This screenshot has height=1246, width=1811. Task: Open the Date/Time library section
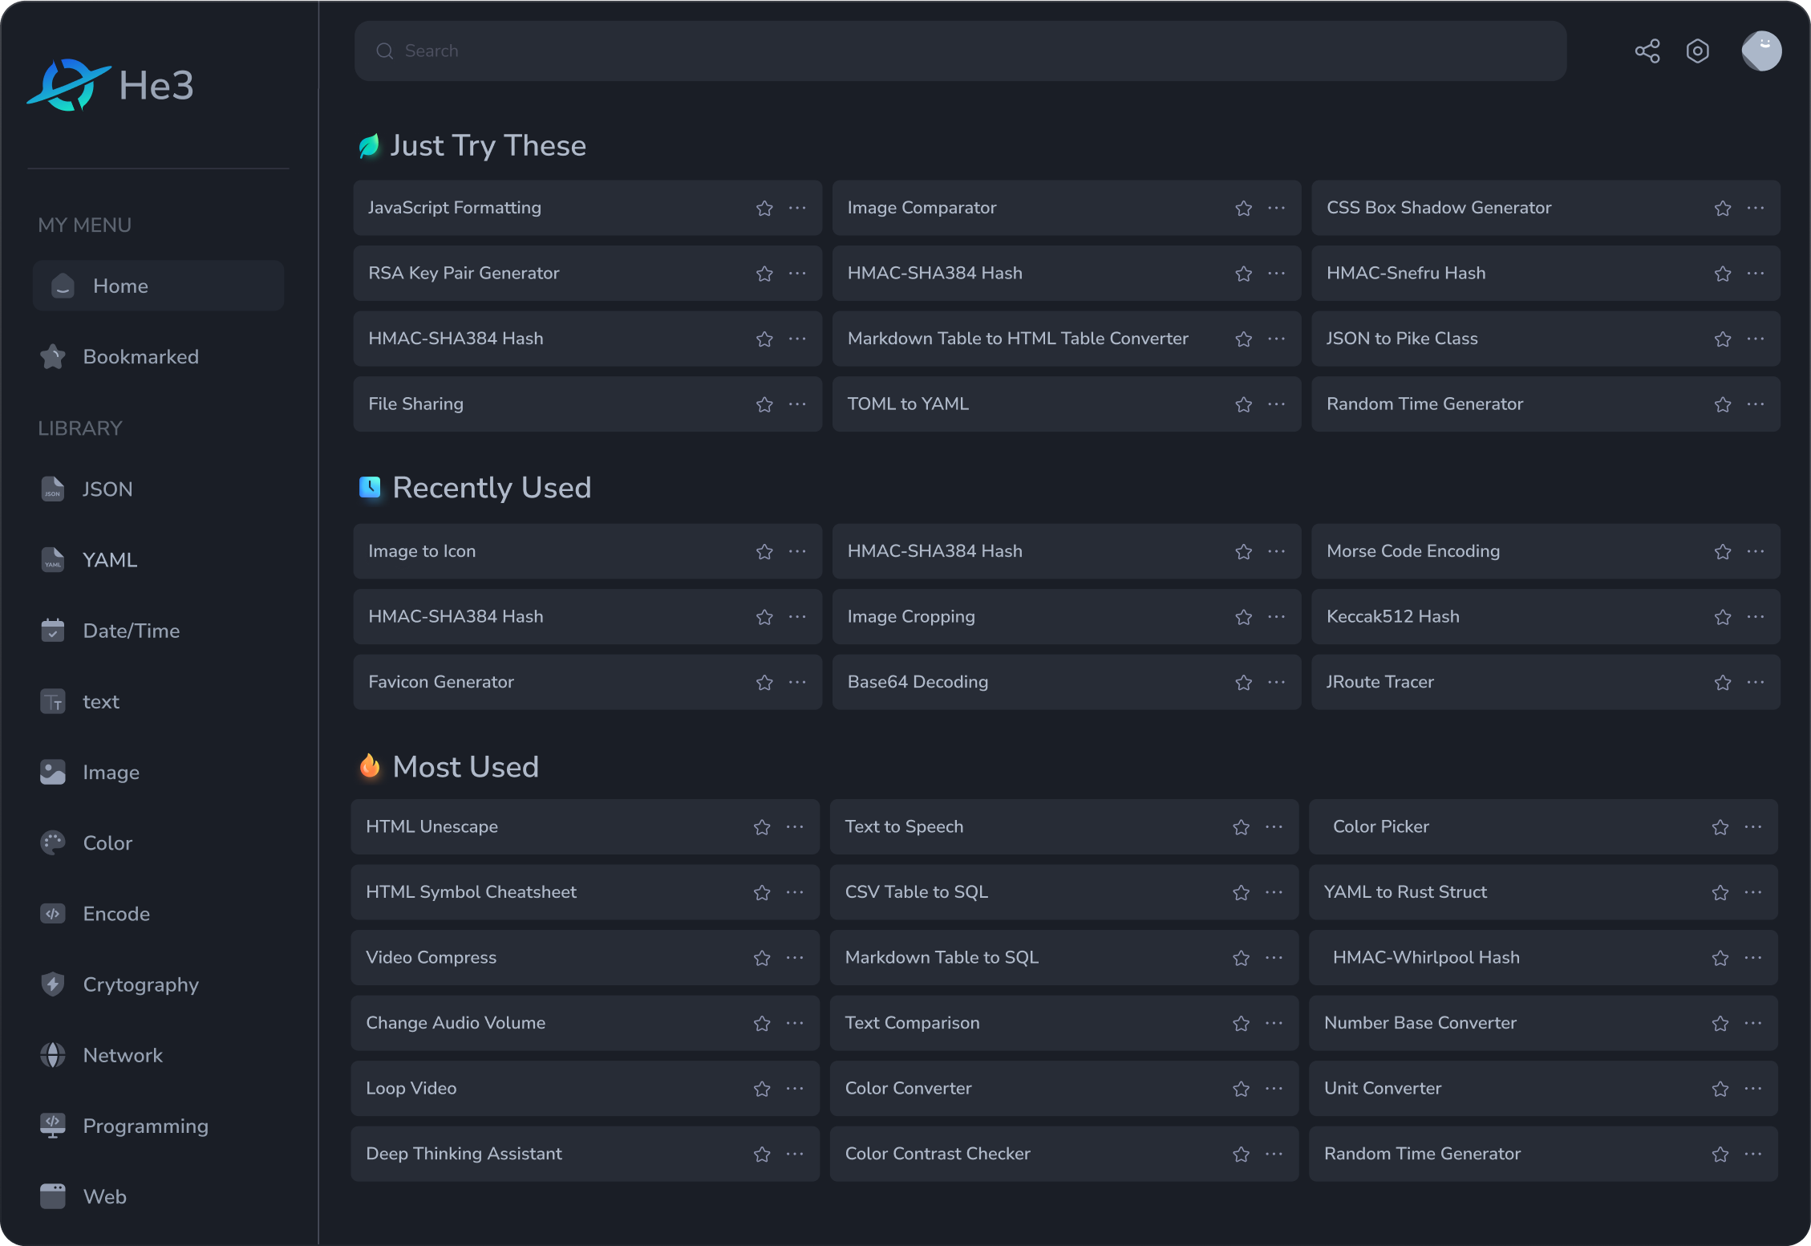point(131,631)
